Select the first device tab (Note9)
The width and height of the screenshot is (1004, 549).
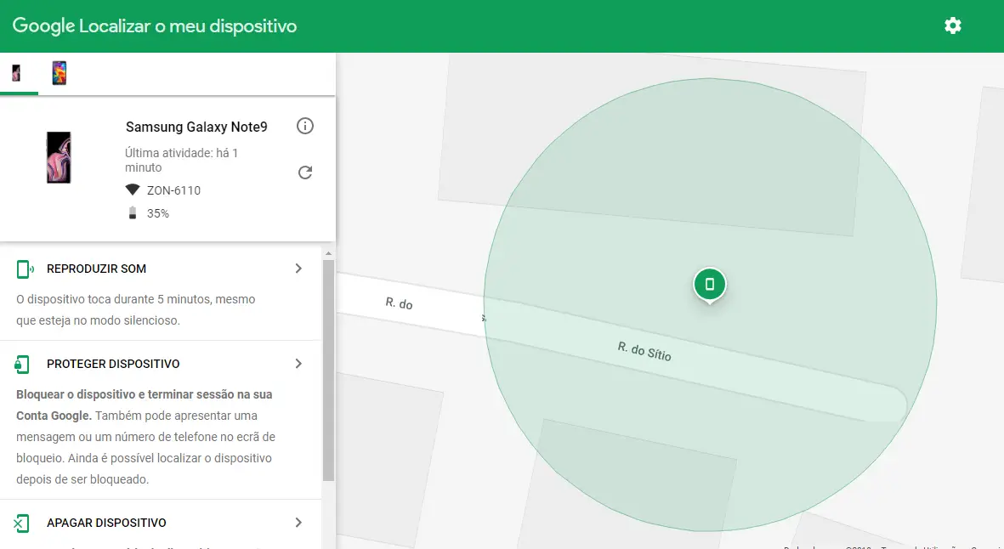17,73
